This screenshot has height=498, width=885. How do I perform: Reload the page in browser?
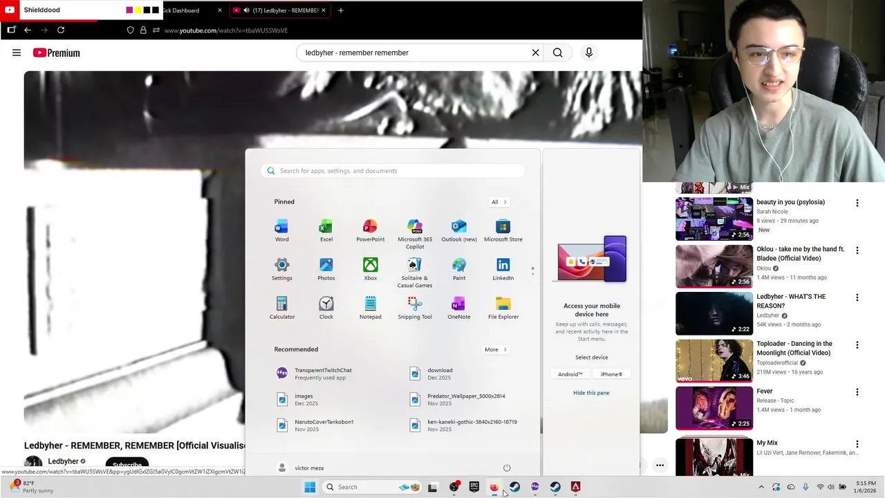(61, 30)
